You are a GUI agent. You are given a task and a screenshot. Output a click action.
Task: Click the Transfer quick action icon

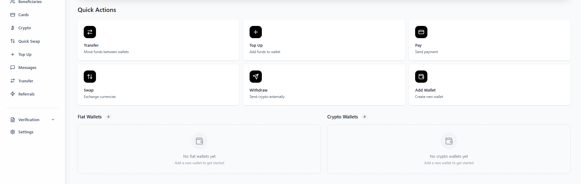coord(90,32)
